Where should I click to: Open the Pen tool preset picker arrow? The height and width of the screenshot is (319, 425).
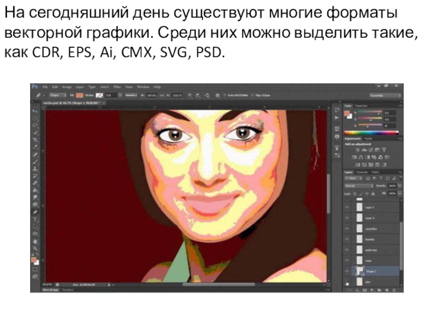click(x=44, y=95)
